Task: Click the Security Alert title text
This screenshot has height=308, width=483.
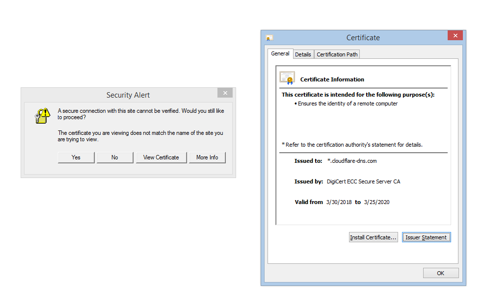Action: click(x=128, y=95)
